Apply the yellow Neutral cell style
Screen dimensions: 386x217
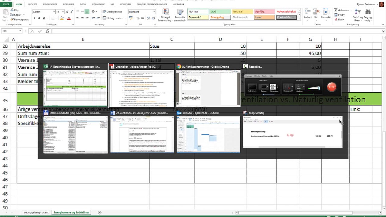[x=242, y=11]
